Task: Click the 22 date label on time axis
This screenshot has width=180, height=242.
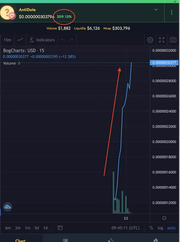Action: coord(126,218)
